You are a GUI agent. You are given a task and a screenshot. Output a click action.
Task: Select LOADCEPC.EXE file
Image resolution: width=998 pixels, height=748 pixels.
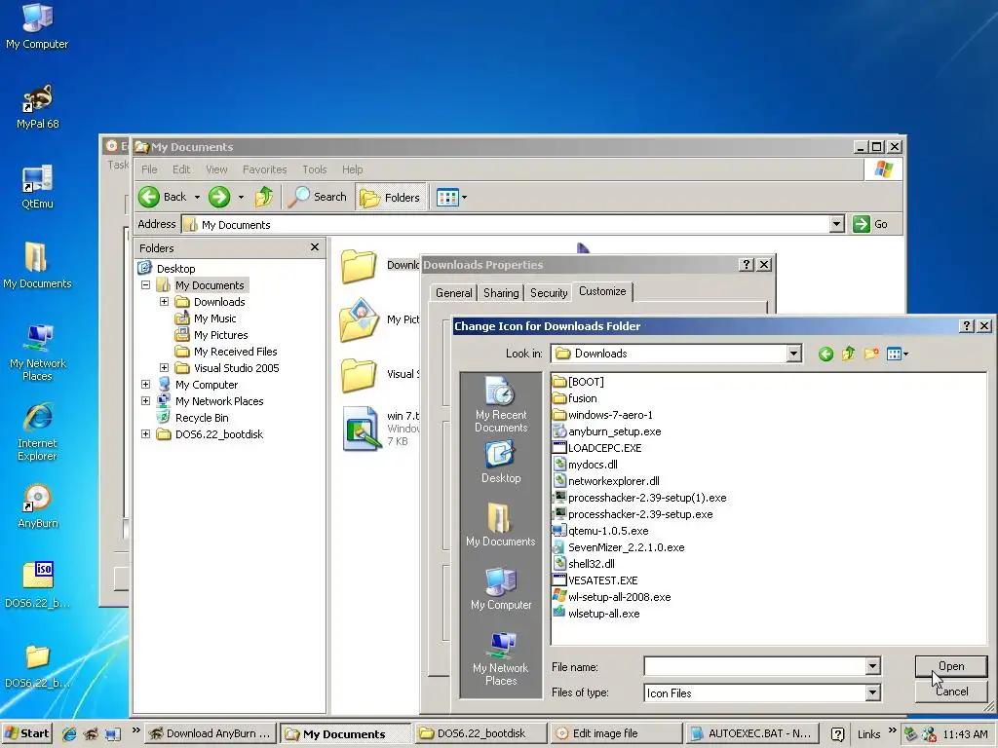pos(597,448)
